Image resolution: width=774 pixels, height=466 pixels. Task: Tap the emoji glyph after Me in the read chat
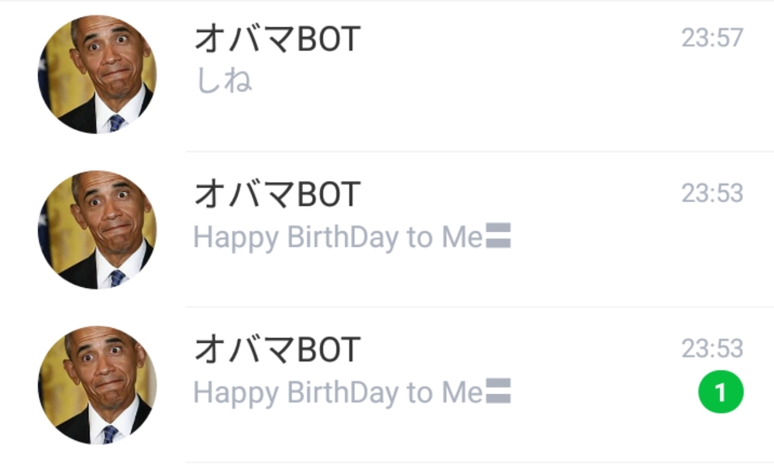[498, 237]
